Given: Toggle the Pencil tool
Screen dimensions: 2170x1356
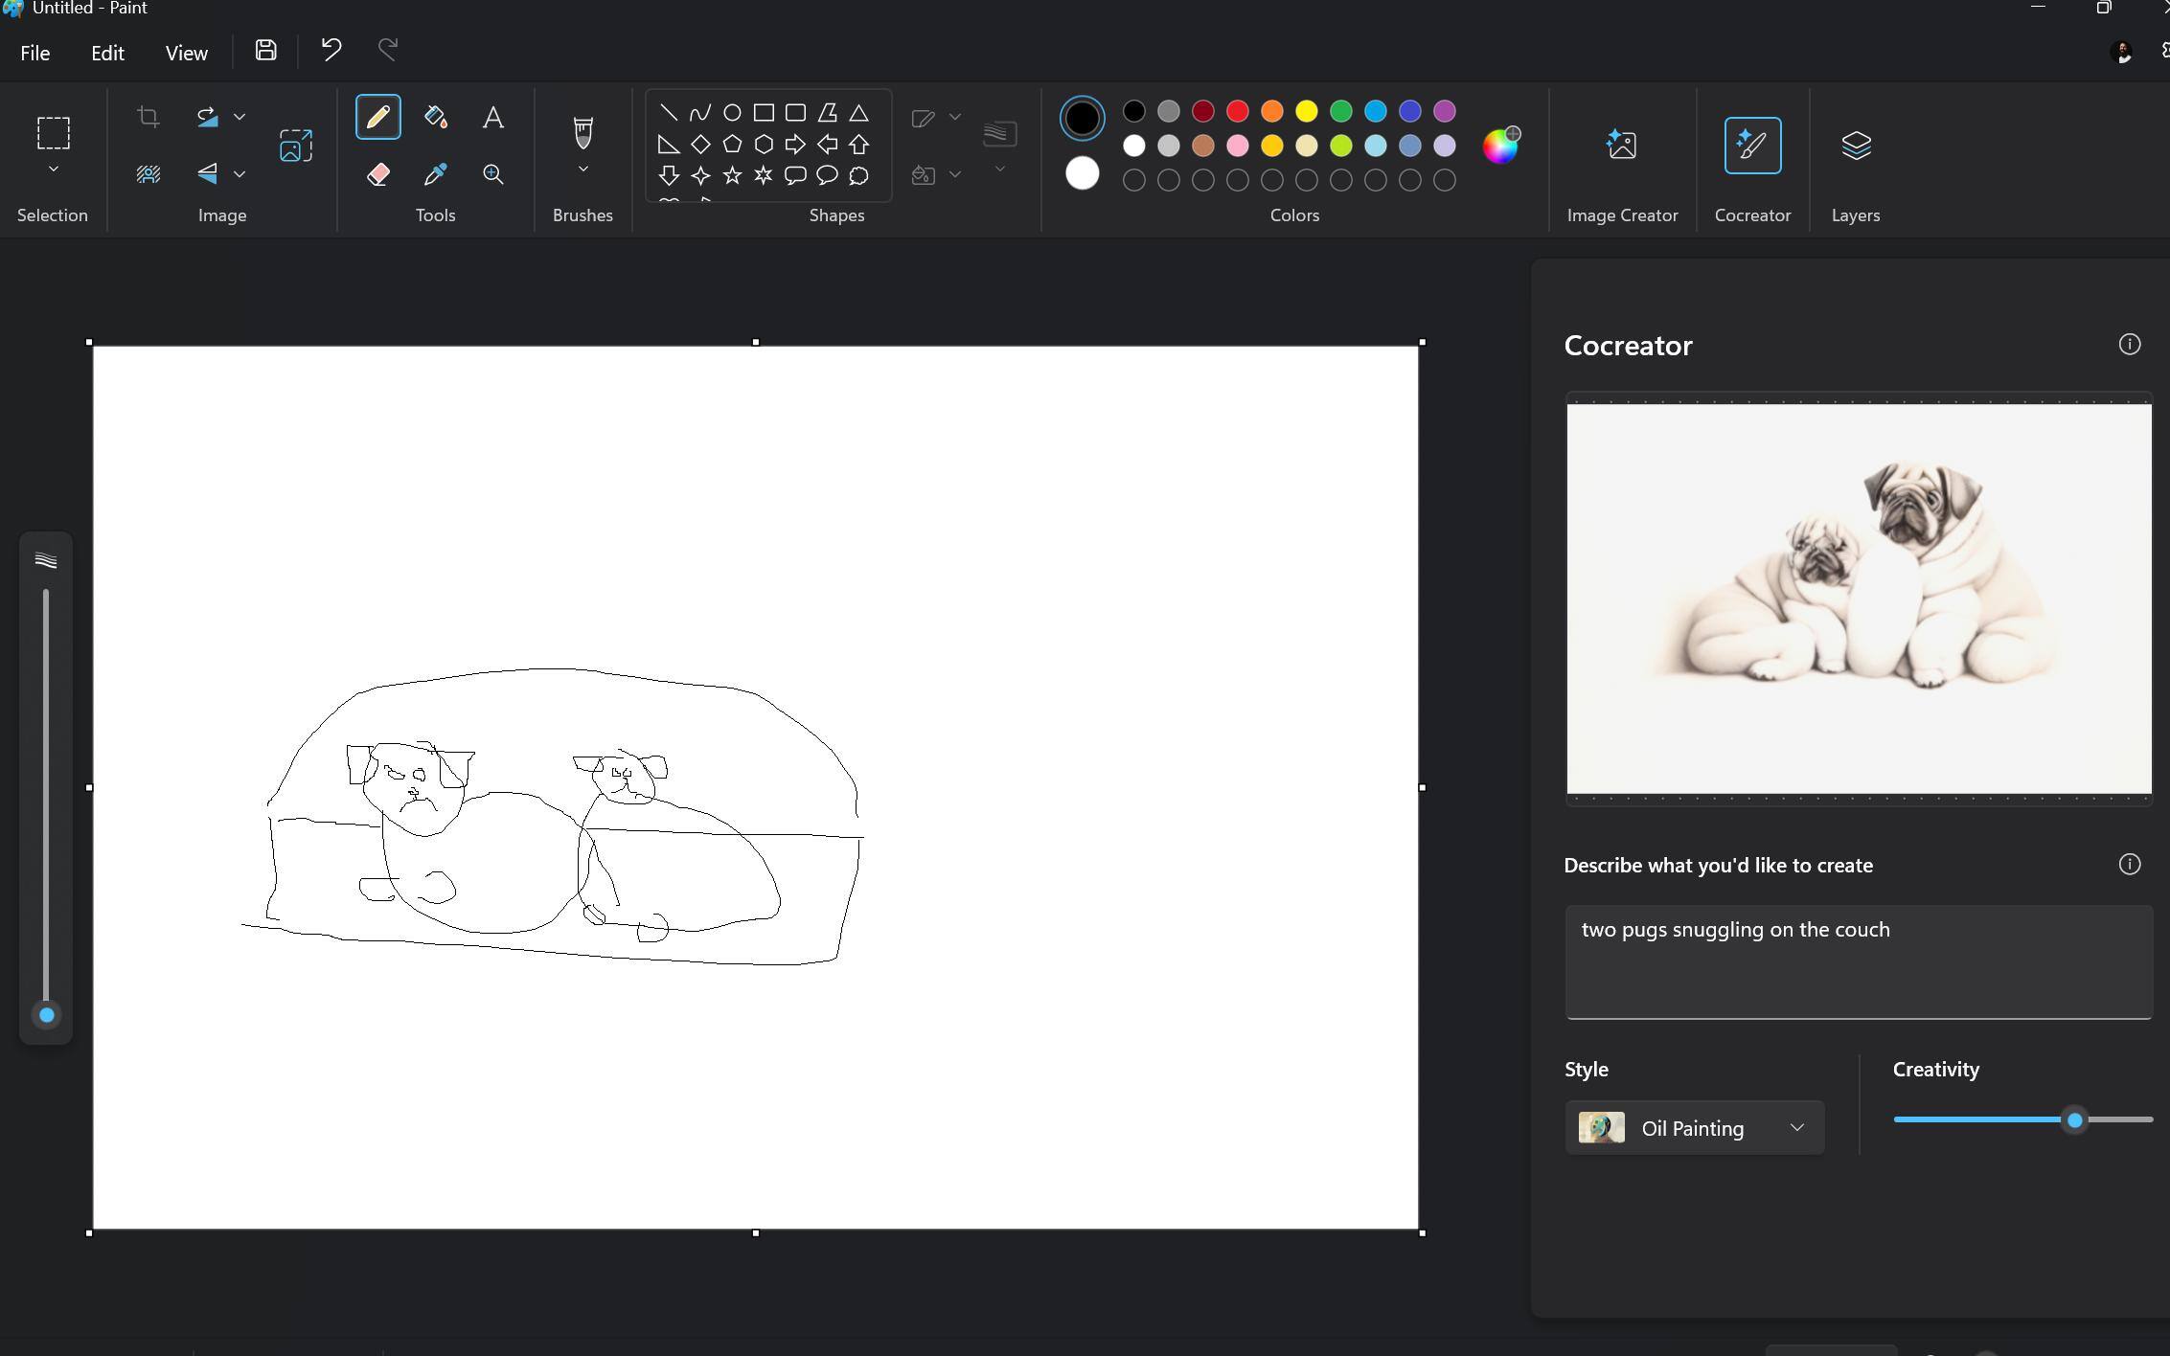Looking at the screenshot, I should [377, 117].
